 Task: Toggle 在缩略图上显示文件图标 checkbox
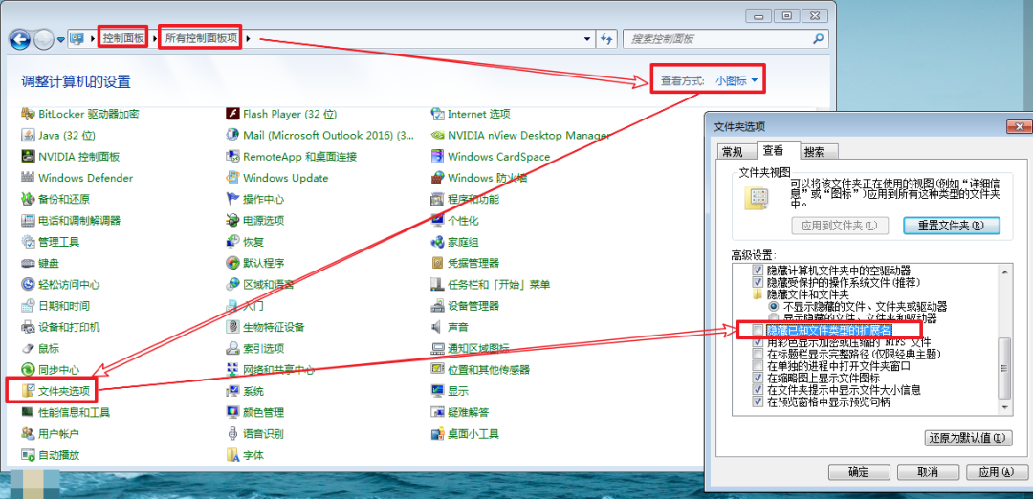(757, 378)
